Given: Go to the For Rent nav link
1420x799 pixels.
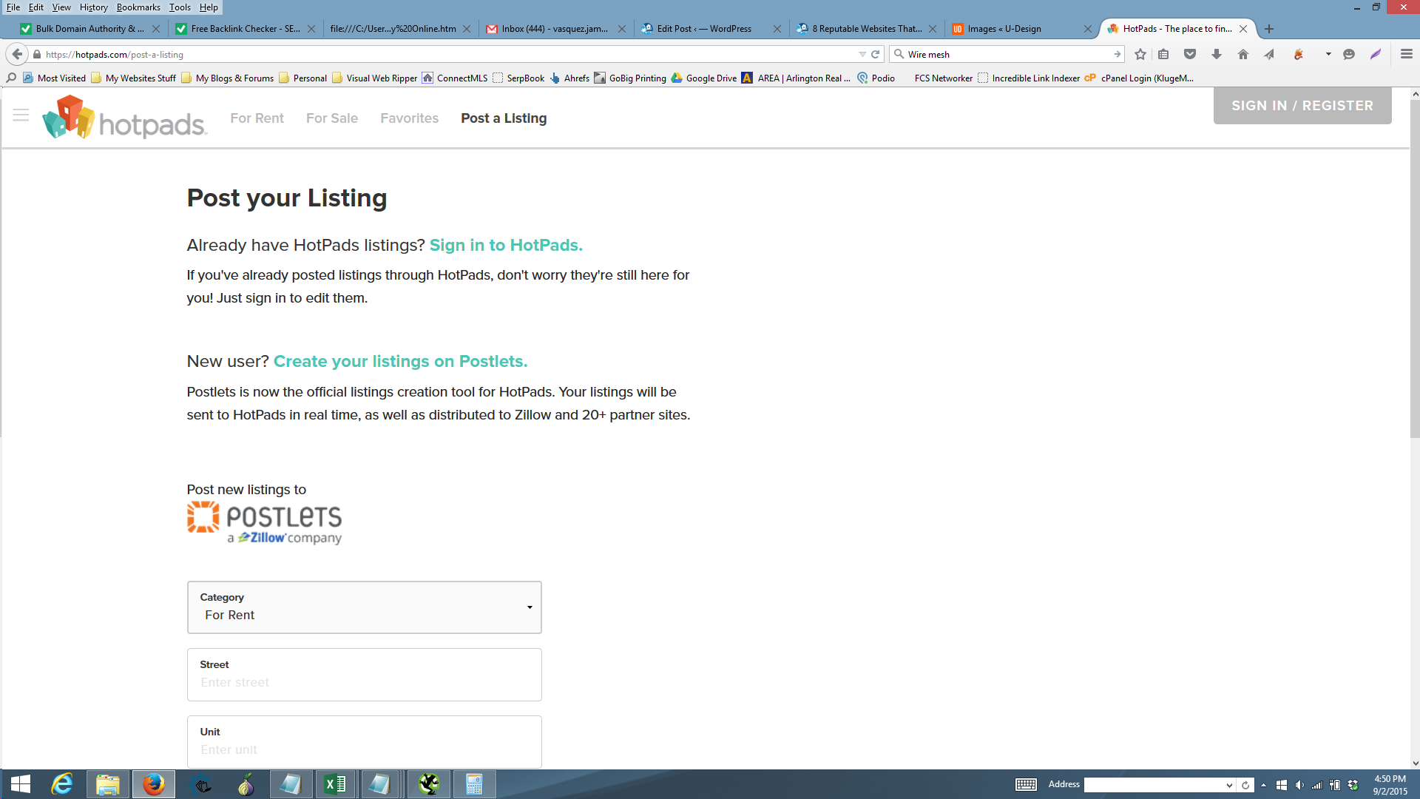Looking at the screenshot, I should [257, 118].
